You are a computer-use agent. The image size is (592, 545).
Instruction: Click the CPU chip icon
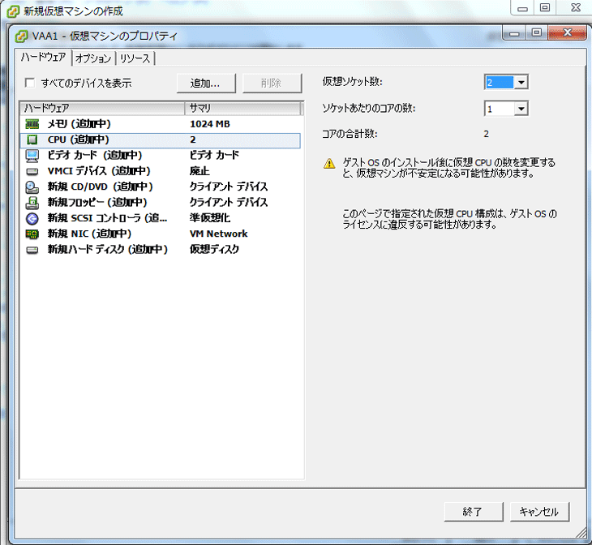[x=32, y=139]
